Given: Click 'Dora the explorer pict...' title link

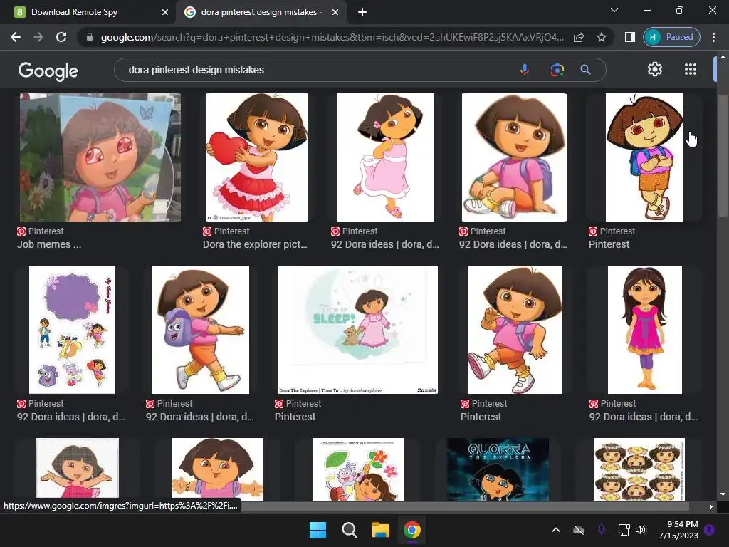Looking at the screenshot, I should [255, 244].
